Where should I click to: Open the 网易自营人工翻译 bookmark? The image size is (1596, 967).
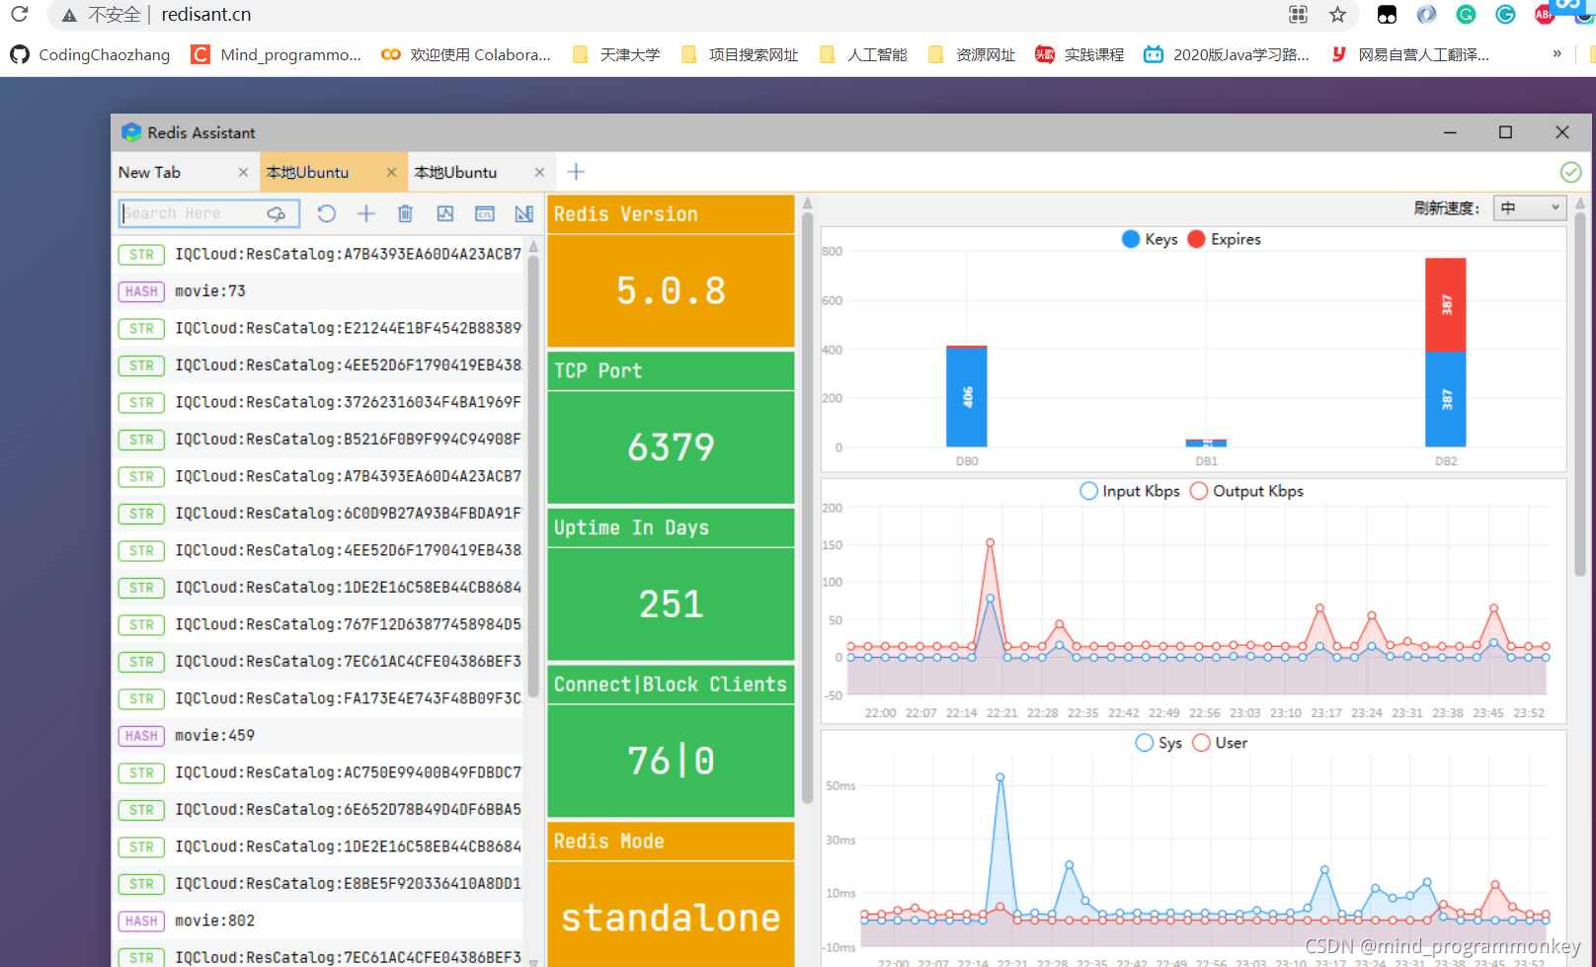(1409, 54)
